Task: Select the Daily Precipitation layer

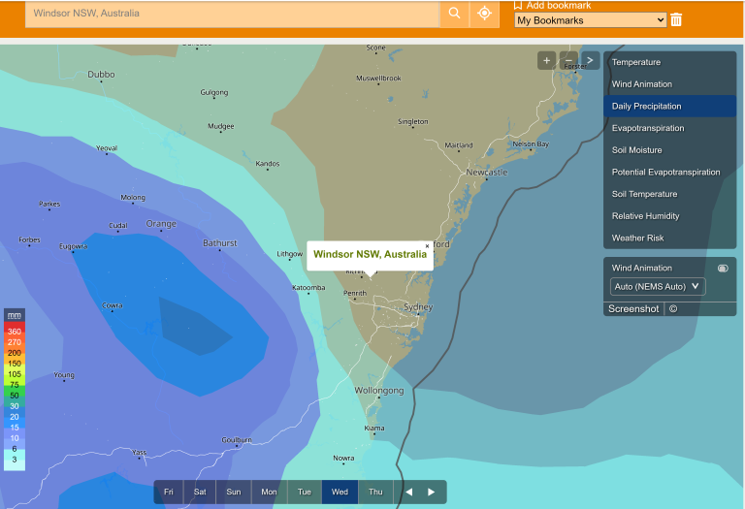Action: [669, 106]
